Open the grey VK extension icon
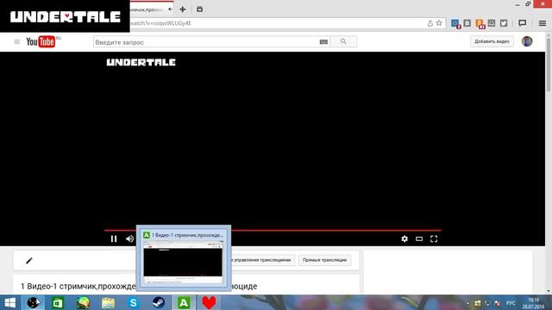The image size is (552, 310). (x=467, y=23)
